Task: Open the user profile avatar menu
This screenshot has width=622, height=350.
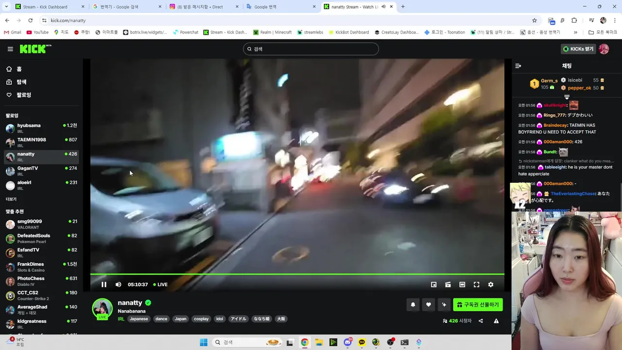Action: click(604, 49)
